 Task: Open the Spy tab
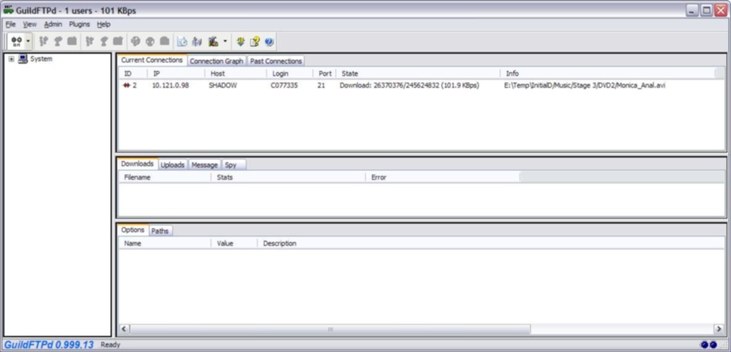click(x=234, y=165)
